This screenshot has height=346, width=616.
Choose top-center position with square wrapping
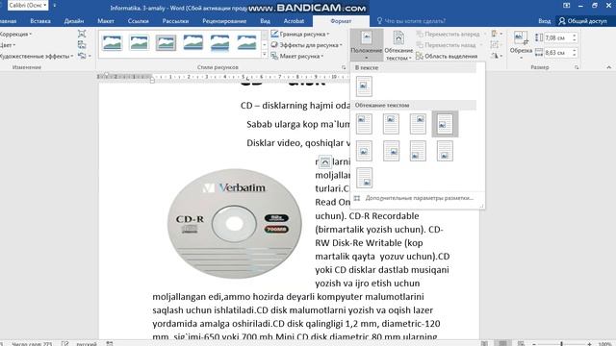click(x=391, y=124)
